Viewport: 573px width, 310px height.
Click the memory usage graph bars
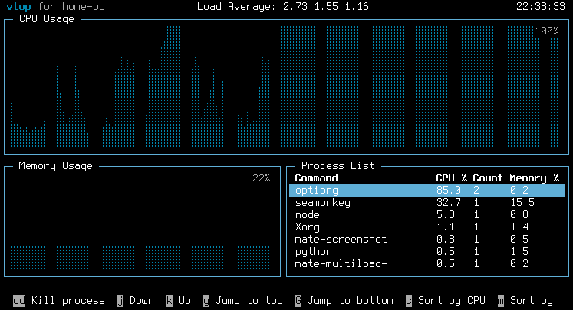point(139,258)
